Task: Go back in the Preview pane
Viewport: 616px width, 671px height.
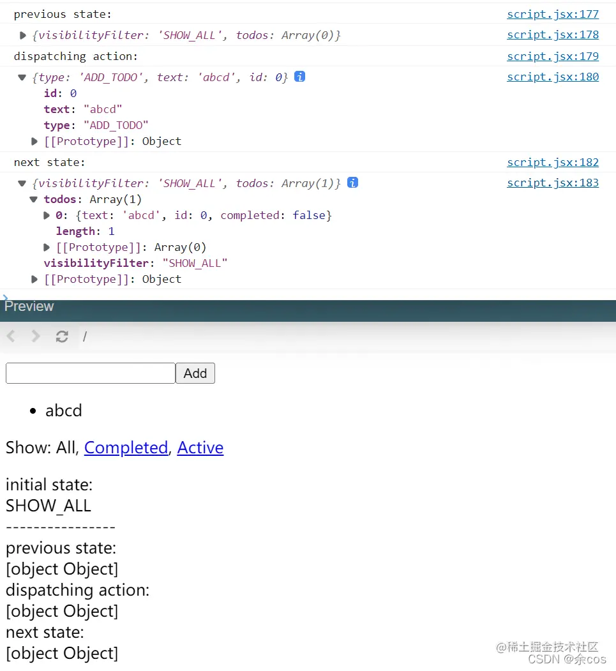Action: [11, 336]
